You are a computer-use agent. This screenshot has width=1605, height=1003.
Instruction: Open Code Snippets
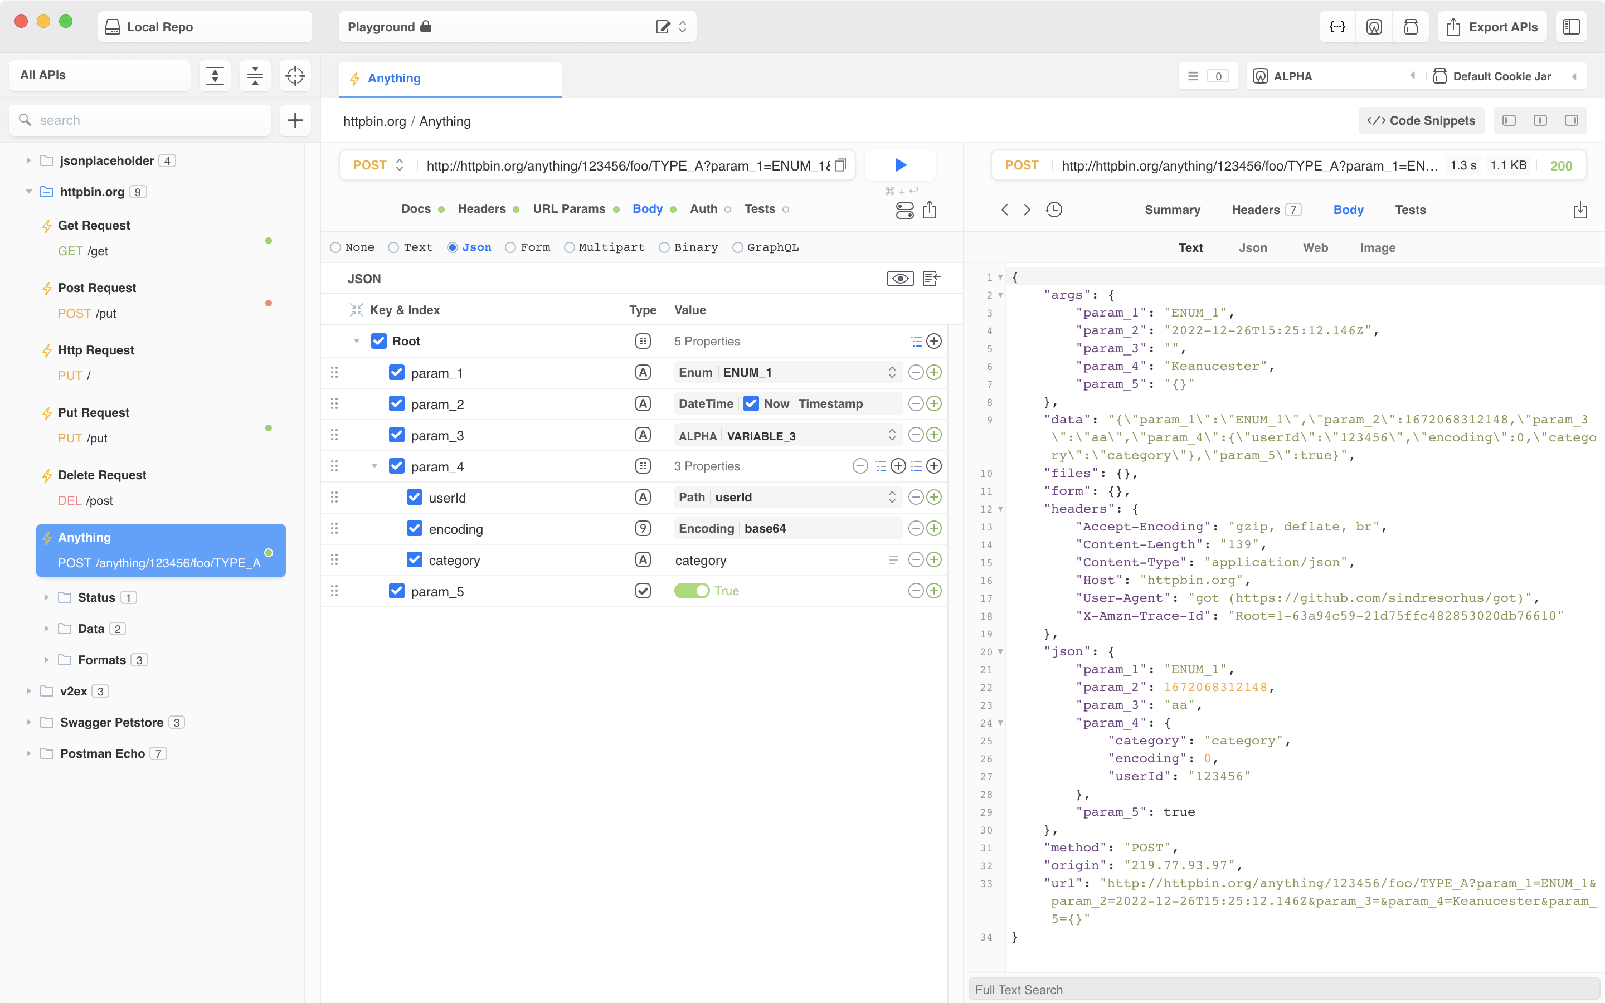1421,120
